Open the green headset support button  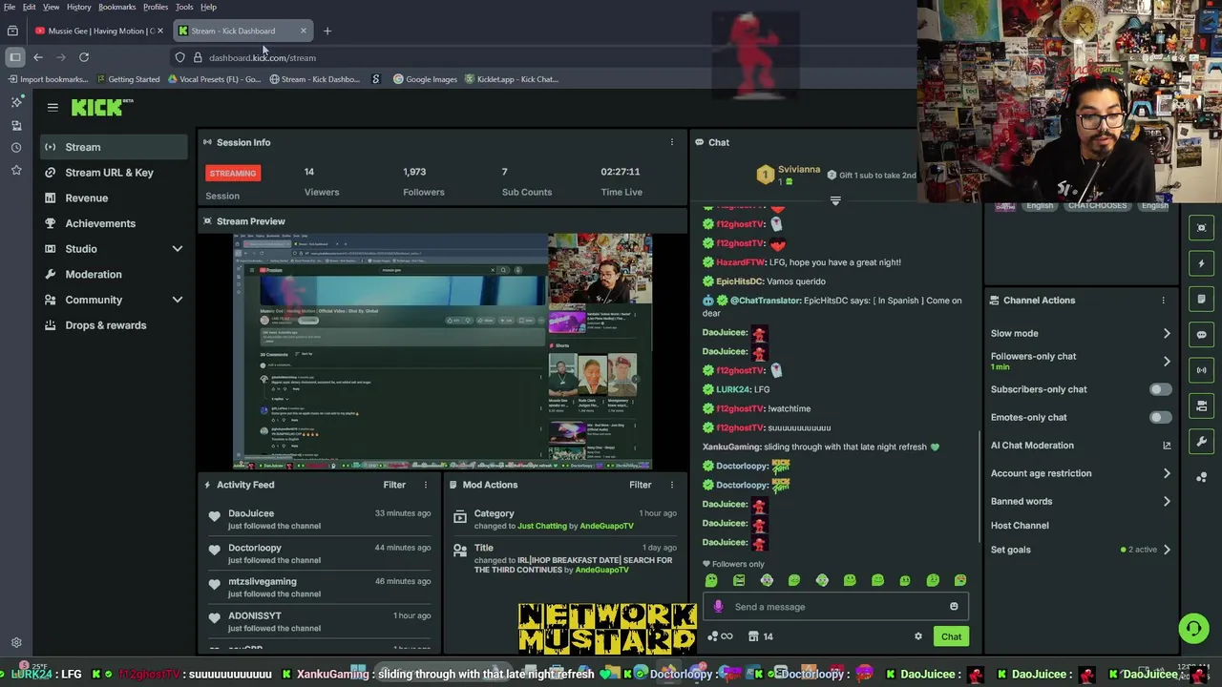(1192, 628)
